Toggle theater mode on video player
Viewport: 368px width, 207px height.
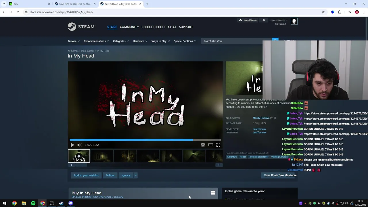click(x=211, y=145)
